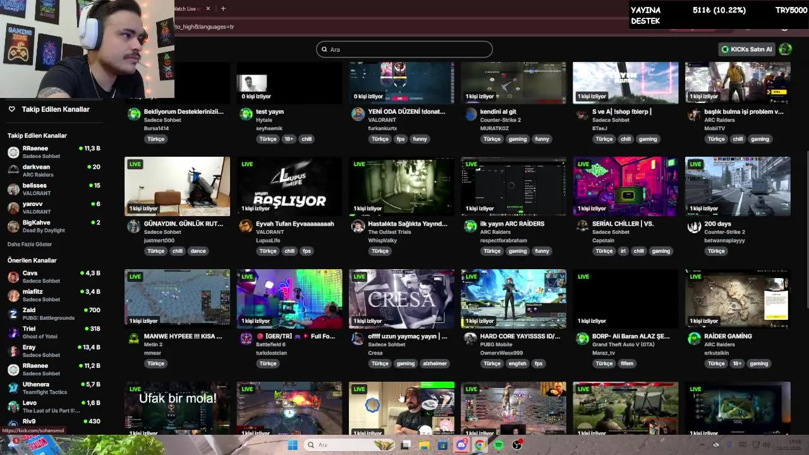This screenshot has height=455, width=809.
Task: Open Grand Theft Auto V (GTA) category link
Action: (x=623, y=344)
